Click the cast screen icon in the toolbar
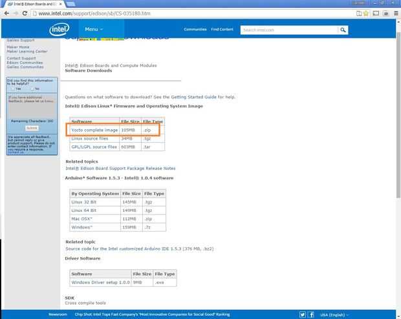Image resolution: width=401 pixels, height=319 pixels. pos(376,14)
